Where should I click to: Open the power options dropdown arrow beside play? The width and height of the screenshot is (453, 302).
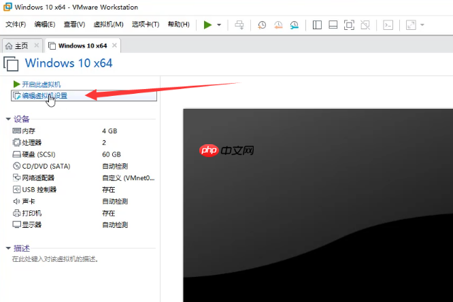tap(219, 25)
